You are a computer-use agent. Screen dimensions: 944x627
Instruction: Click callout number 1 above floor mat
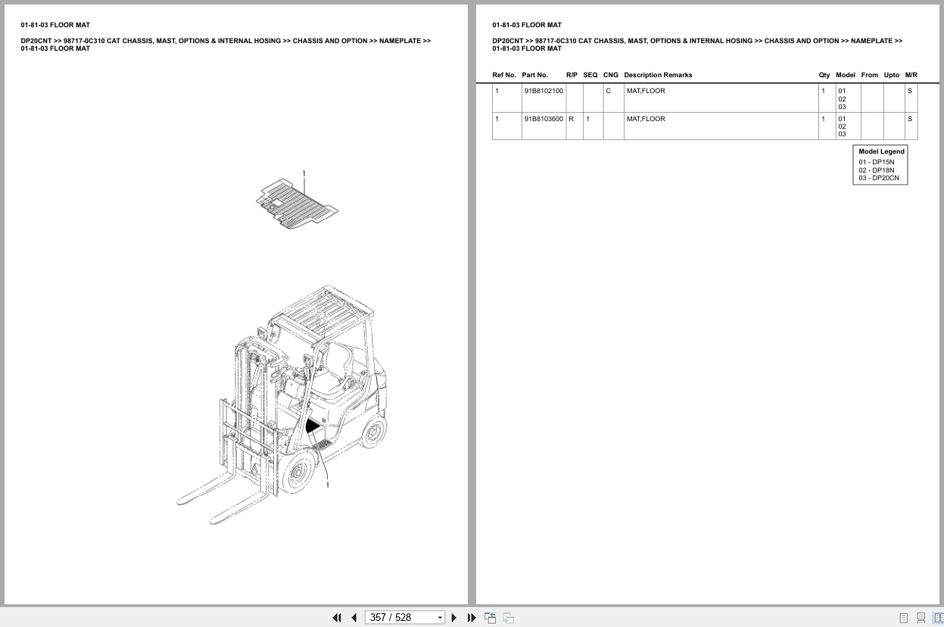click(x=304, y=173)
